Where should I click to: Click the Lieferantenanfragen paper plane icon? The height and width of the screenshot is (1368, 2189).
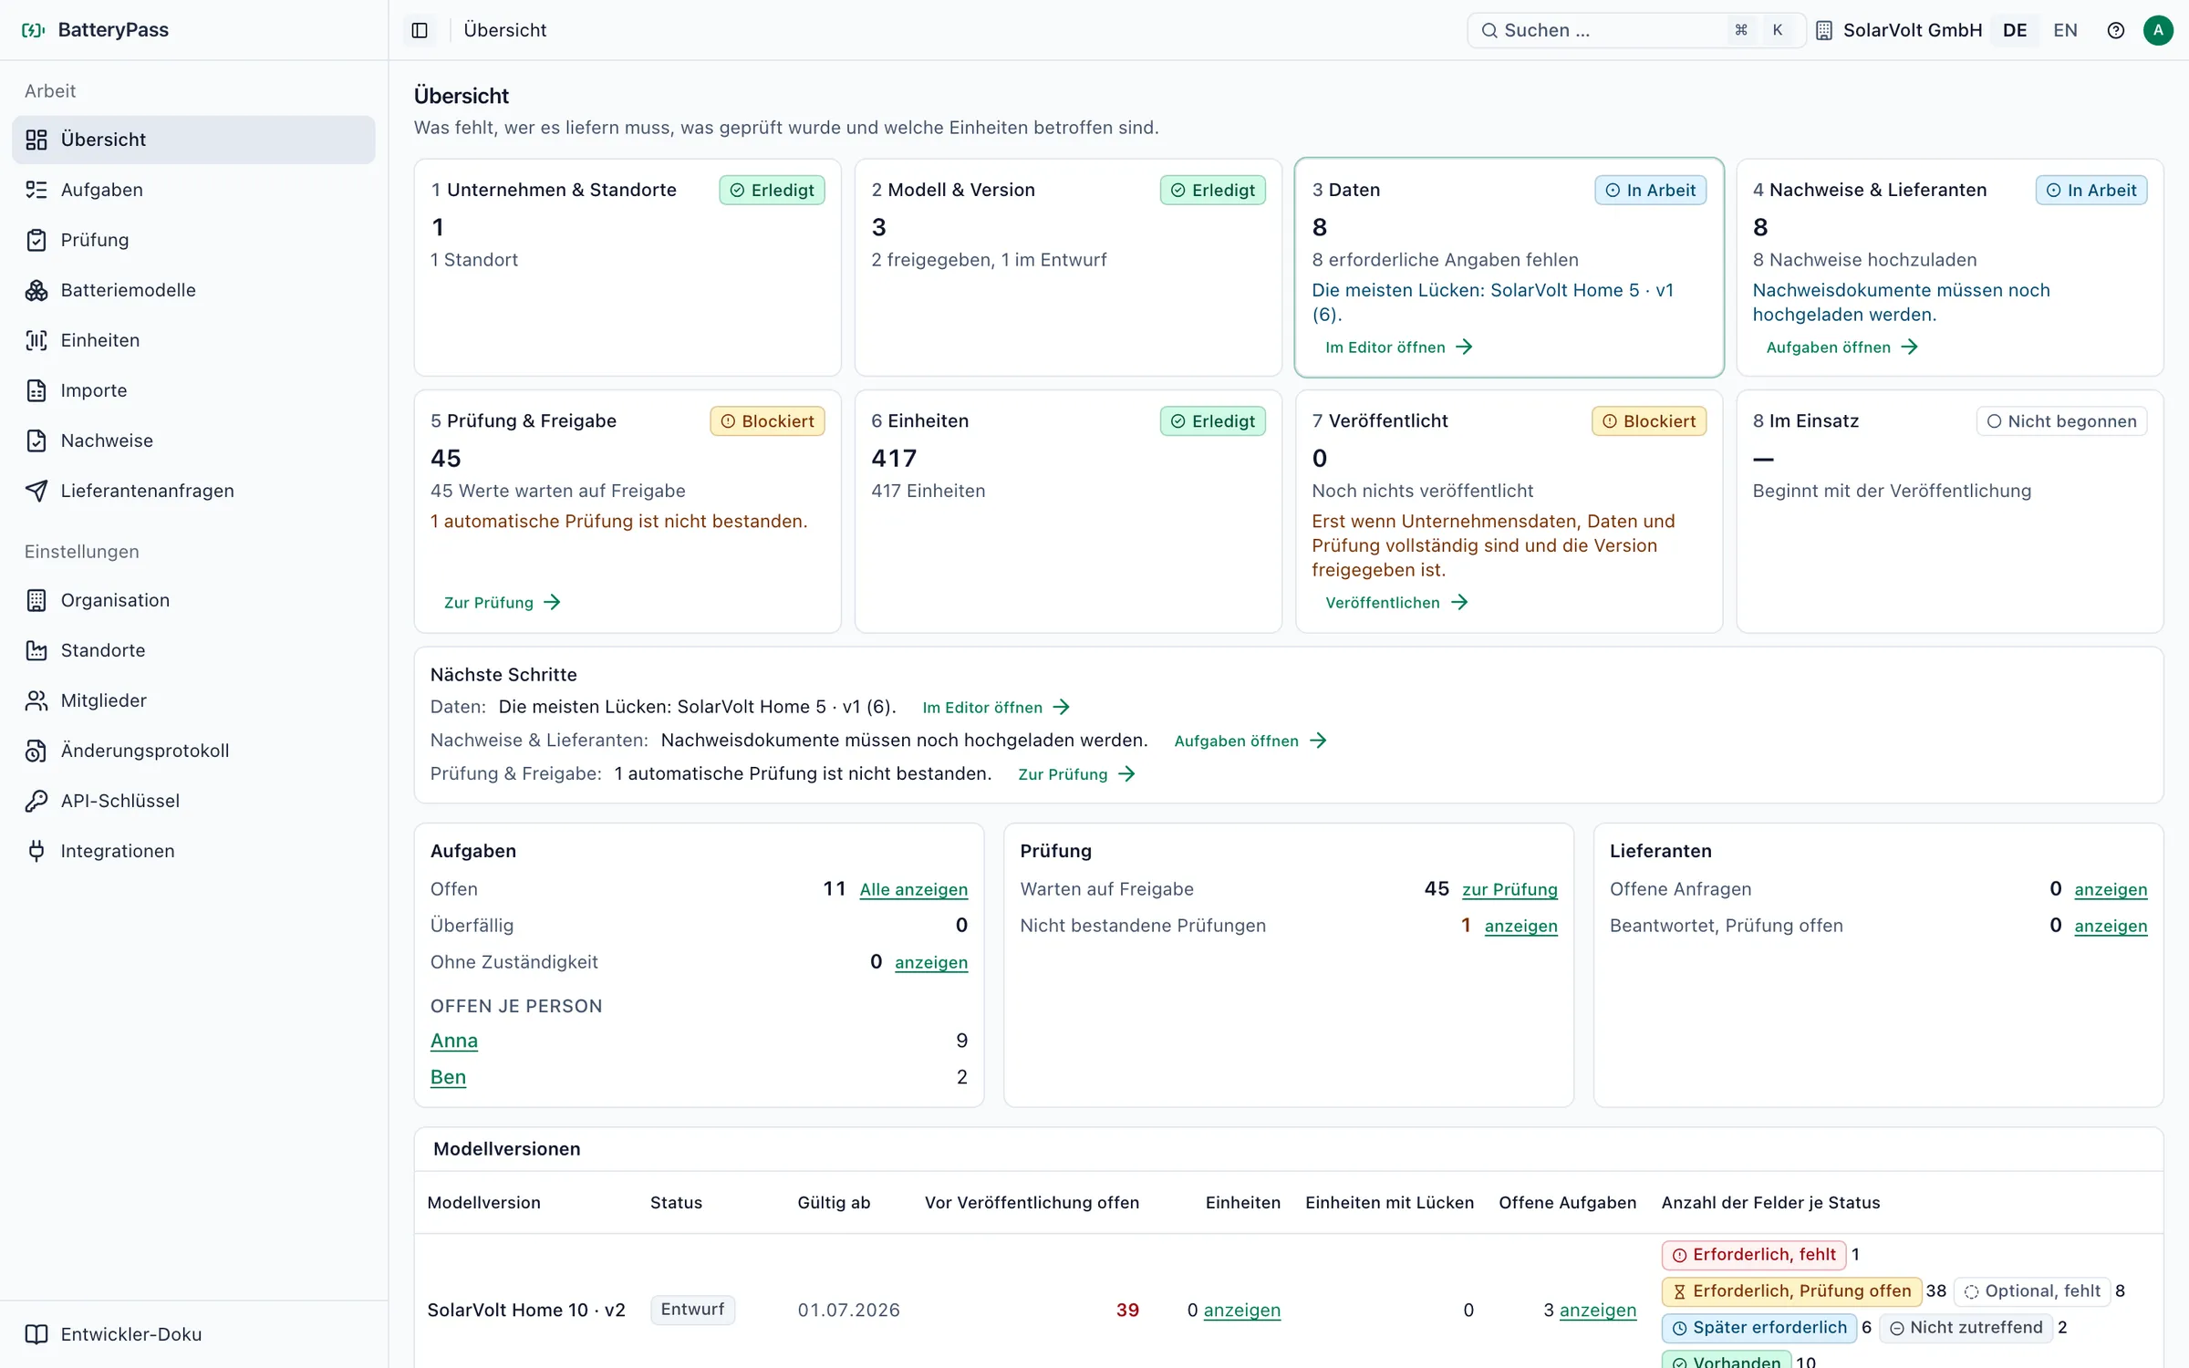pyautogui.click(x=36, y=491)
